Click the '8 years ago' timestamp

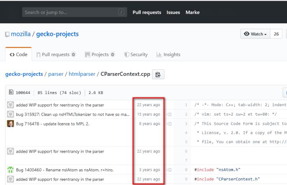pyautogui.click(x=149, y=124)
